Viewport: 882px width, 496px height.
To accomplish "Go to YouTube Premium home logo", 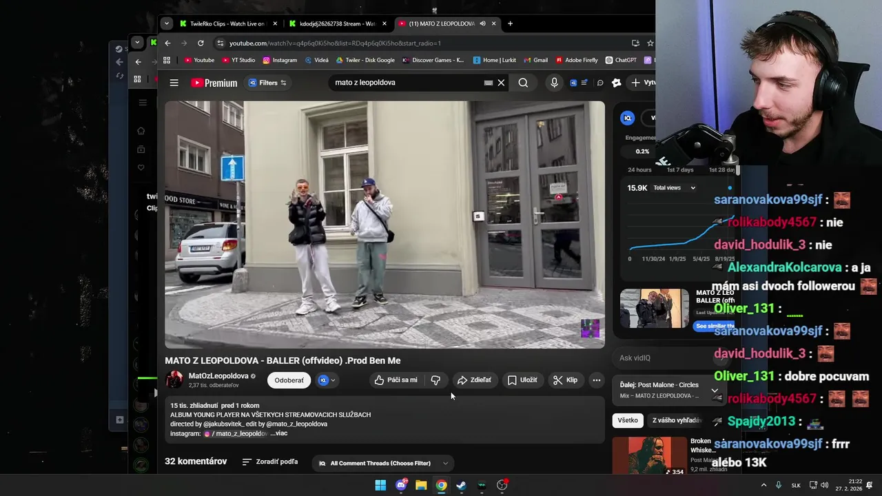I will (214, 83).
